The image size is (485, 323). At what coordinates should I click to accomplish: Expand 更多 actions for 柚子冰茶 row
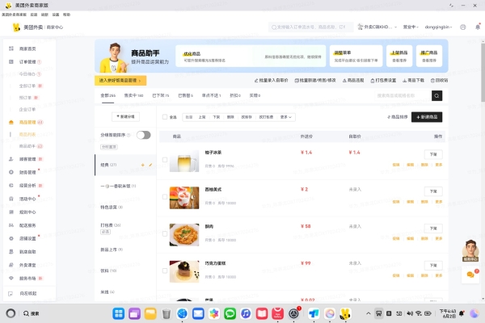click(439, 165)
